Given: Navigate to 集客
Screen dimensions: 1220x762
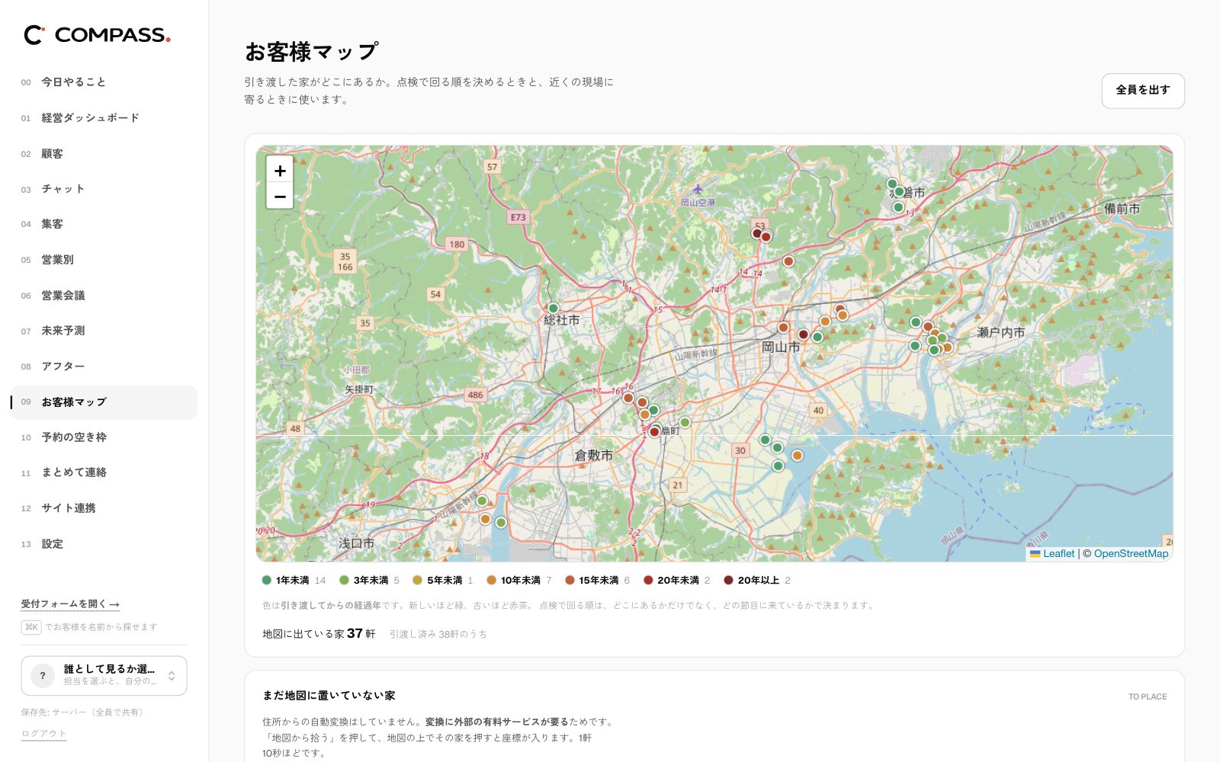Looking at the screenshot, I should [x=104, y=224].
